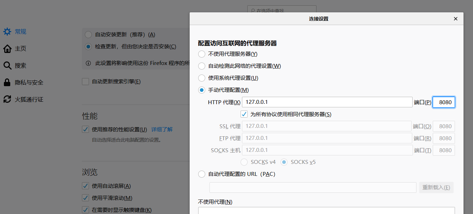Viewport: 473px width, 214px height.
Task: Close the 连接设置 dialog with X
Action: click(456, 19)
